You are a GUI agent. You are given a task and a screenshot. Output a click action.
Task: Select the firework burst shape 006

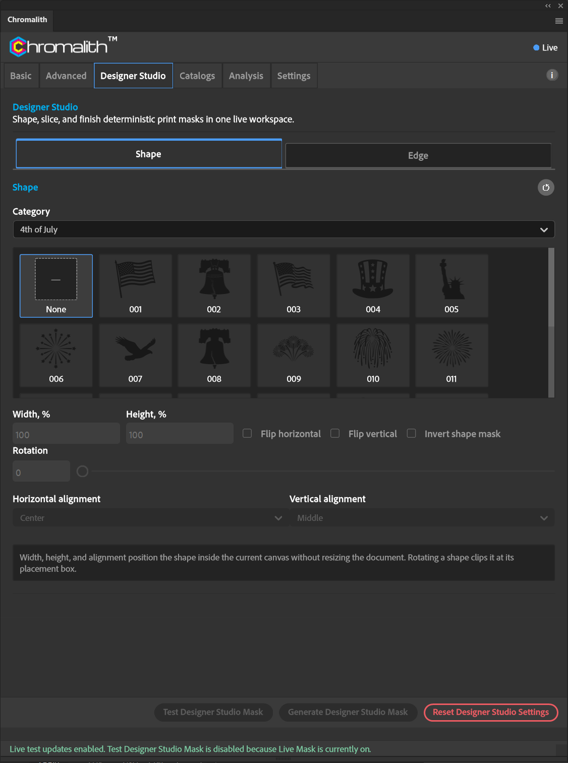pos(56,356)
